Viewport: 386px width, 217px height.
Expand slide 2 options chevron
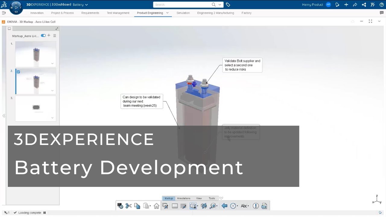pyautogui.click(x=52, y=91)
